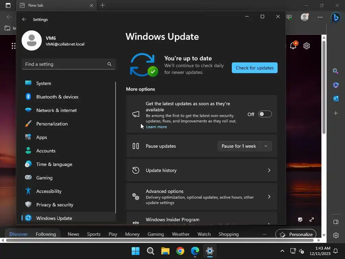Show hidden system tray icons
Screen dimensions: 345x259
tap(282, 251)
